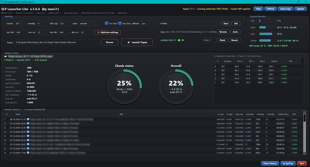Viewport: 310px width, 167px height.
Task: Click the chunk value field
Action: point(20,23)
